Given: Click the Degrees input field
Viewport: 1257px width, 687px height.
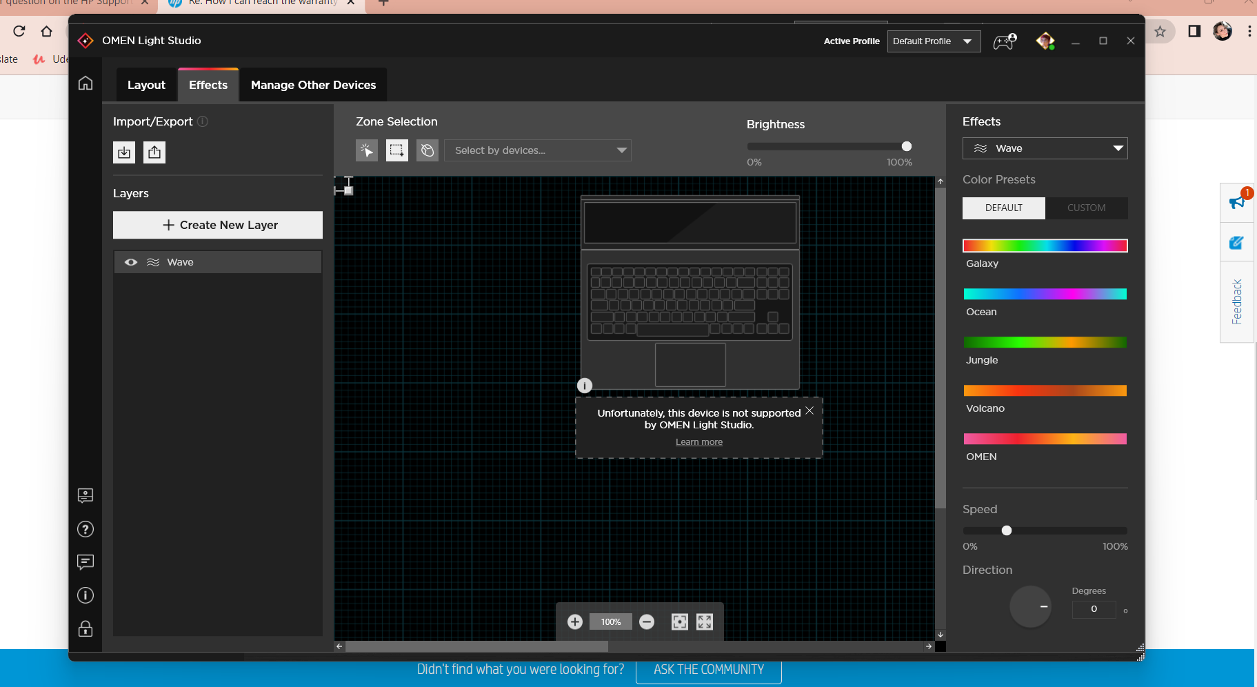Looking at the screenshot, I should (x=1094, y=609).
